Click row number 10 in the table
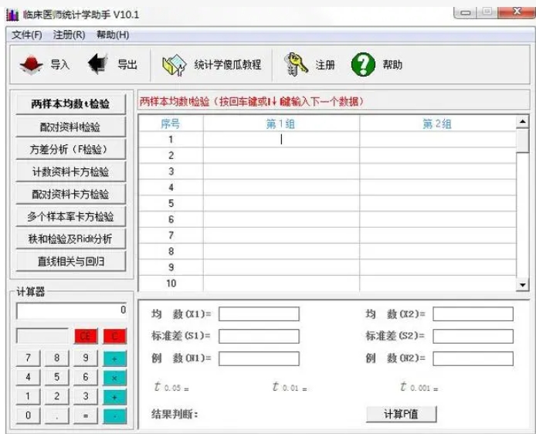This screenshot has width=536, height=434. (171, 283)
